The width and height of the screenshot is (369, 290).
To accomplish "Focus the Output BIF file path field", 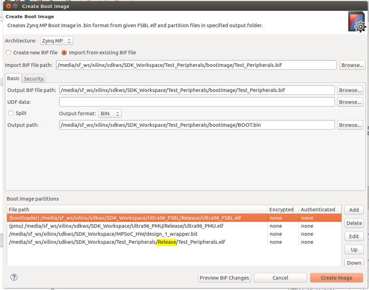I will pyautogui.click(x=197, y=90).
